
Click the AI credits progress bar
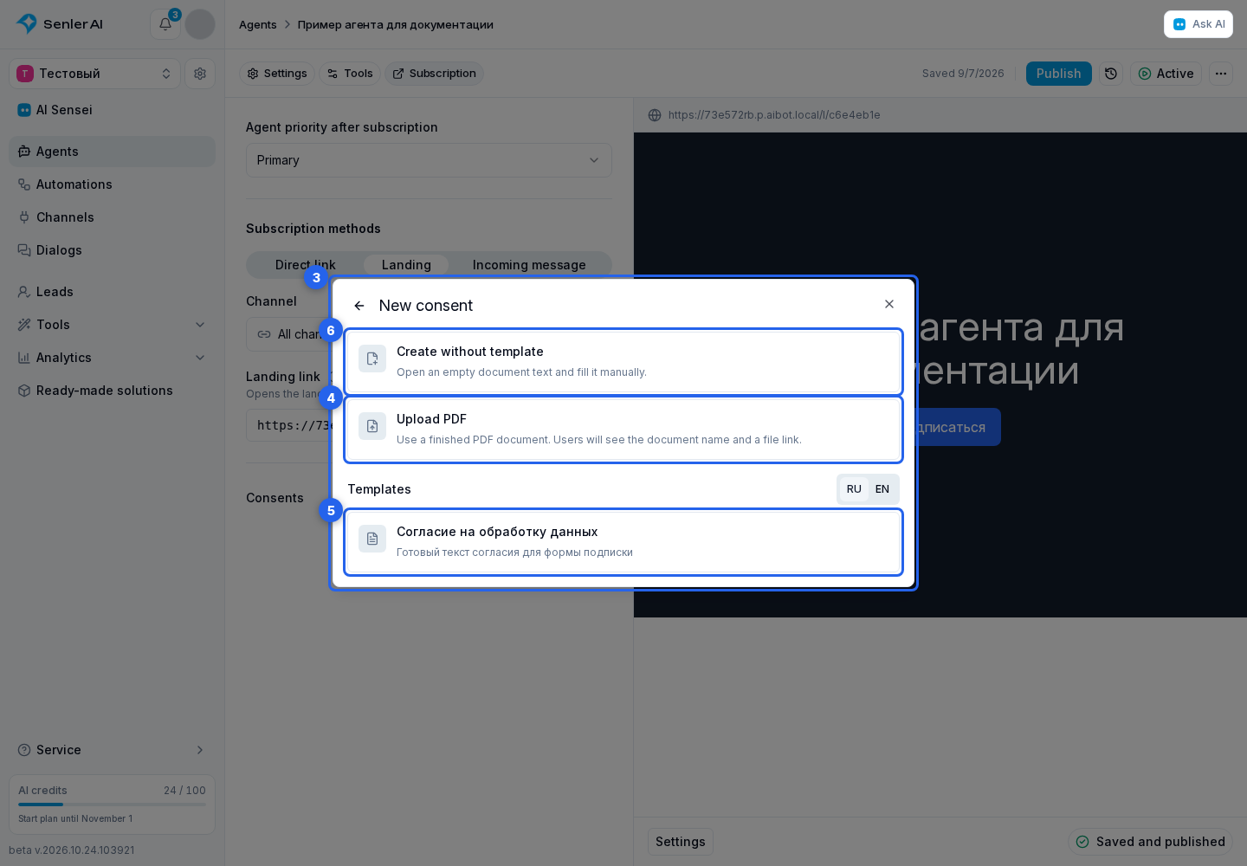113,805
